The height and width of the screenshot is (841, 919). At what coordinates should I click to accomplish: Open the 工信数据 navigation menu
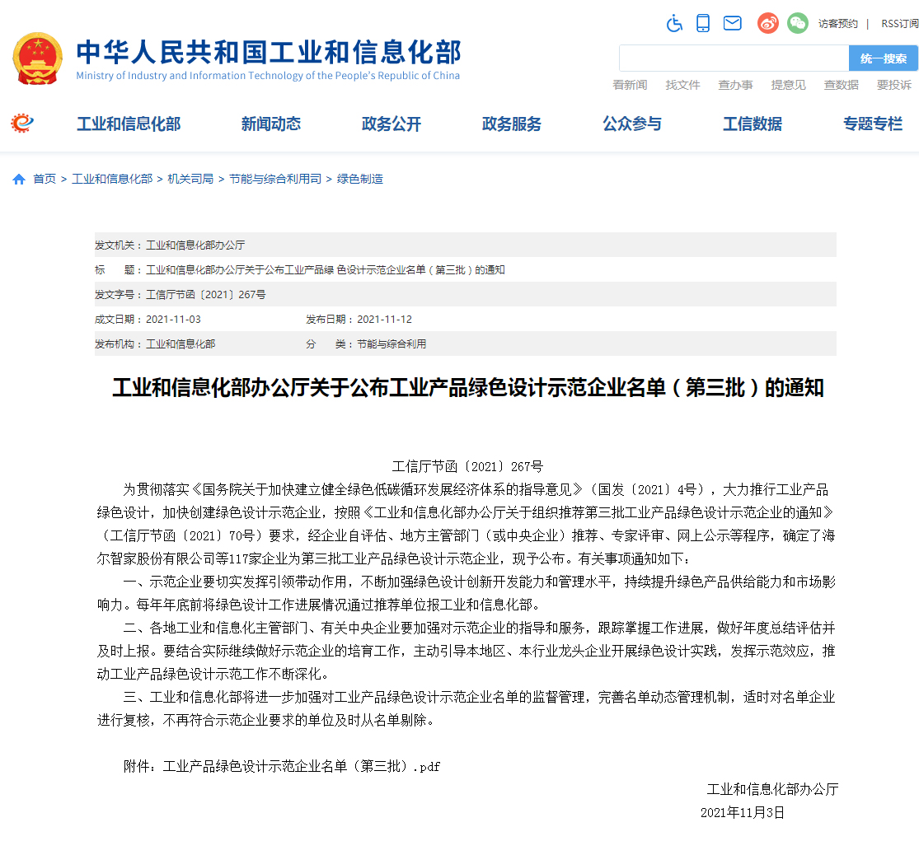coord(752,124)
